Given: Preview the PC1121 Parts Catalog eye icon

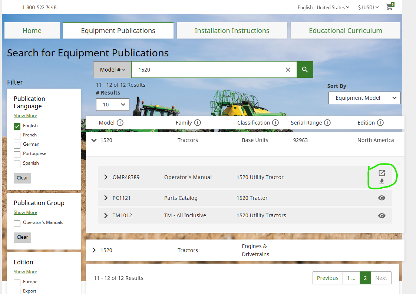Looking at the screenshot, I should (382, 198).
